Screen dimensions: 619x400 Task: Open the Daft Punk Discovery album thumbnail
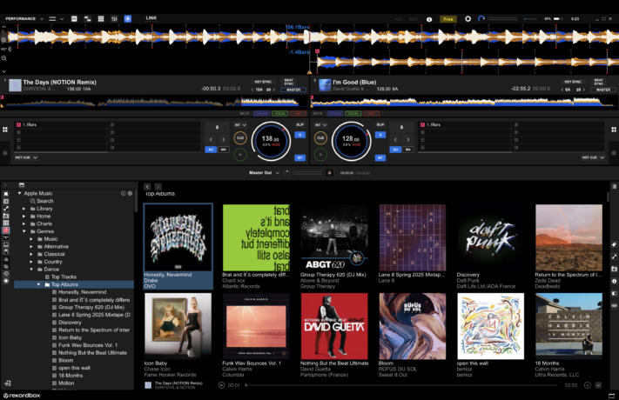[491, 238]
